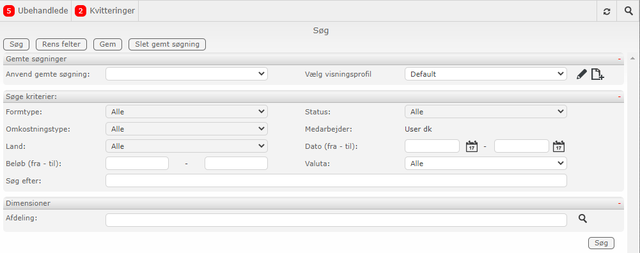640x253 pixels.
Task: Click the Beløb from amount field
Action: [137, 163]
